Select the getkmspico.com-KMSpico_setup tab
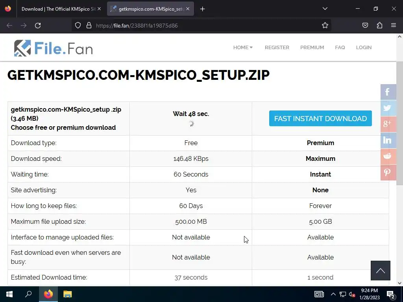403x302 pixels. (x=150, y=9)
